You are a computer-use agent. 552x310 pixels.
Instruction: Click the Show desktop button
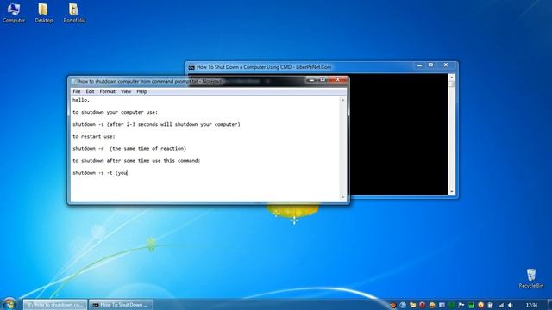click(x=549, y=304)
